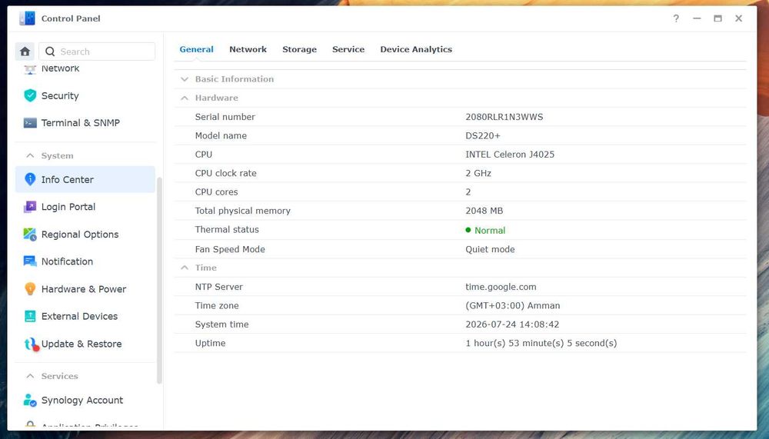This screenshot has height=439, width=769.
Task: Click the Search input field
Action: (97, 52)
